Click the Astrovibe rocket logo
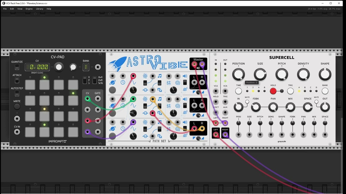346x194 pixels. pyautogui.click(x=117, y=64)
